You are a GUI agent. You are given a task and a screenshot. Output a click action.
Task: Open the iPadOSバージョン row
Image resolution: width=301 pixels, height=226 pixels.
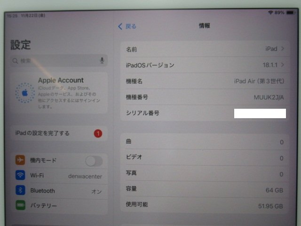(x=205, y=65)
